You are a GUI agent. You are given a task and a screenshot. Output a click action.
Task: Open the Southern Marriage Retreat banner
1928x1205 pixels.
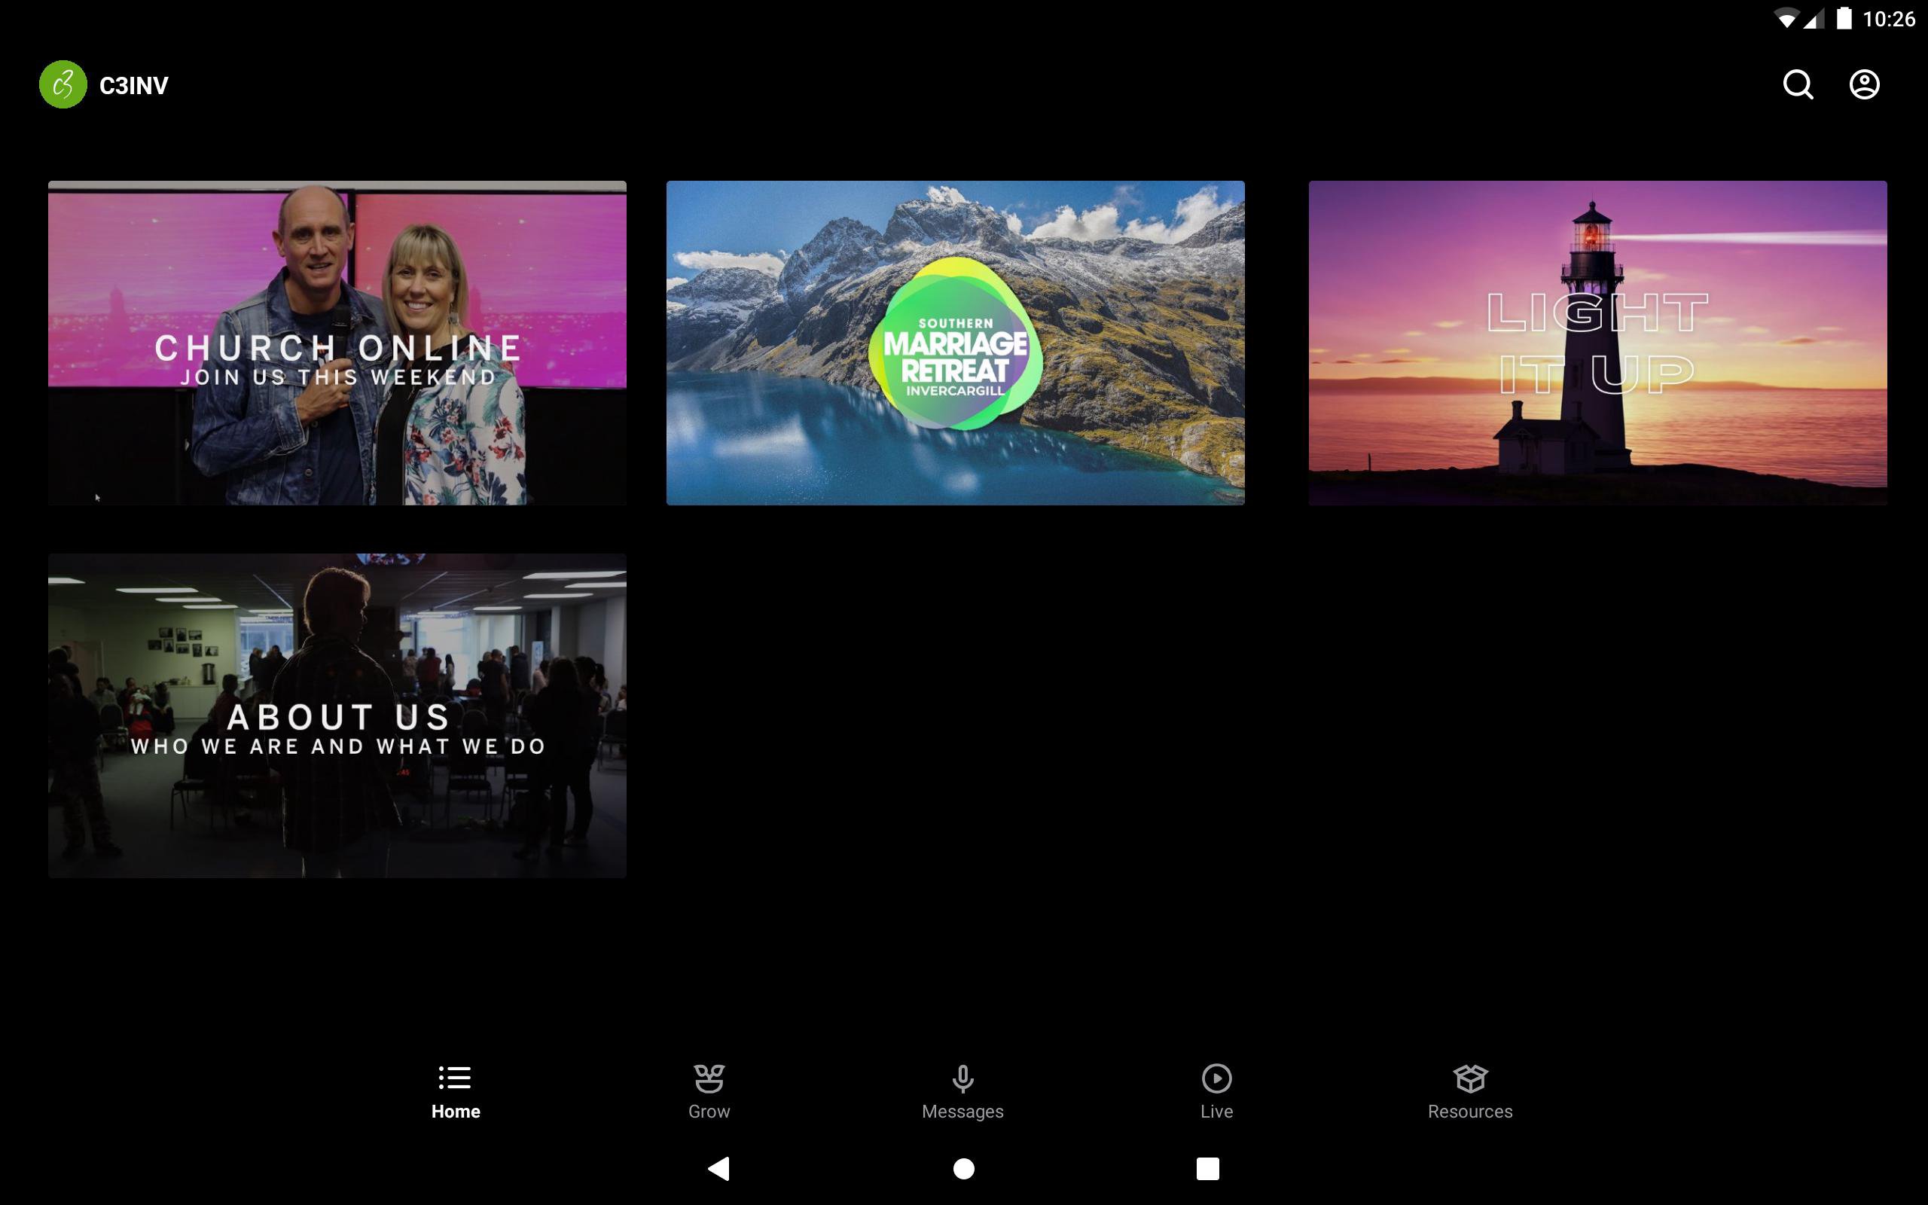click(955, 343)
